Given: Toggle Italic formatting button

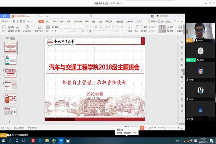Looking at the screenshot, I should [x=65, y=31].
